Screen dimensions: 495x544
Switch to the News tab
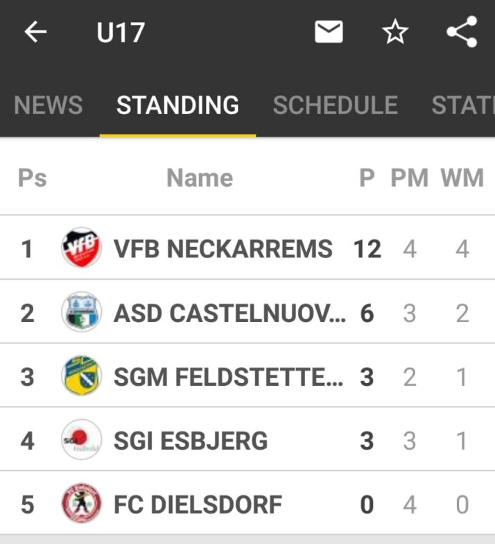click(x=49, y=105)
